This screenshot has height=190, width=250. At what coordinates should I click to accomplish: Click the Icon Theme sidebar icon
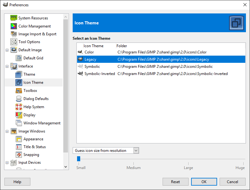pos(19,82)
